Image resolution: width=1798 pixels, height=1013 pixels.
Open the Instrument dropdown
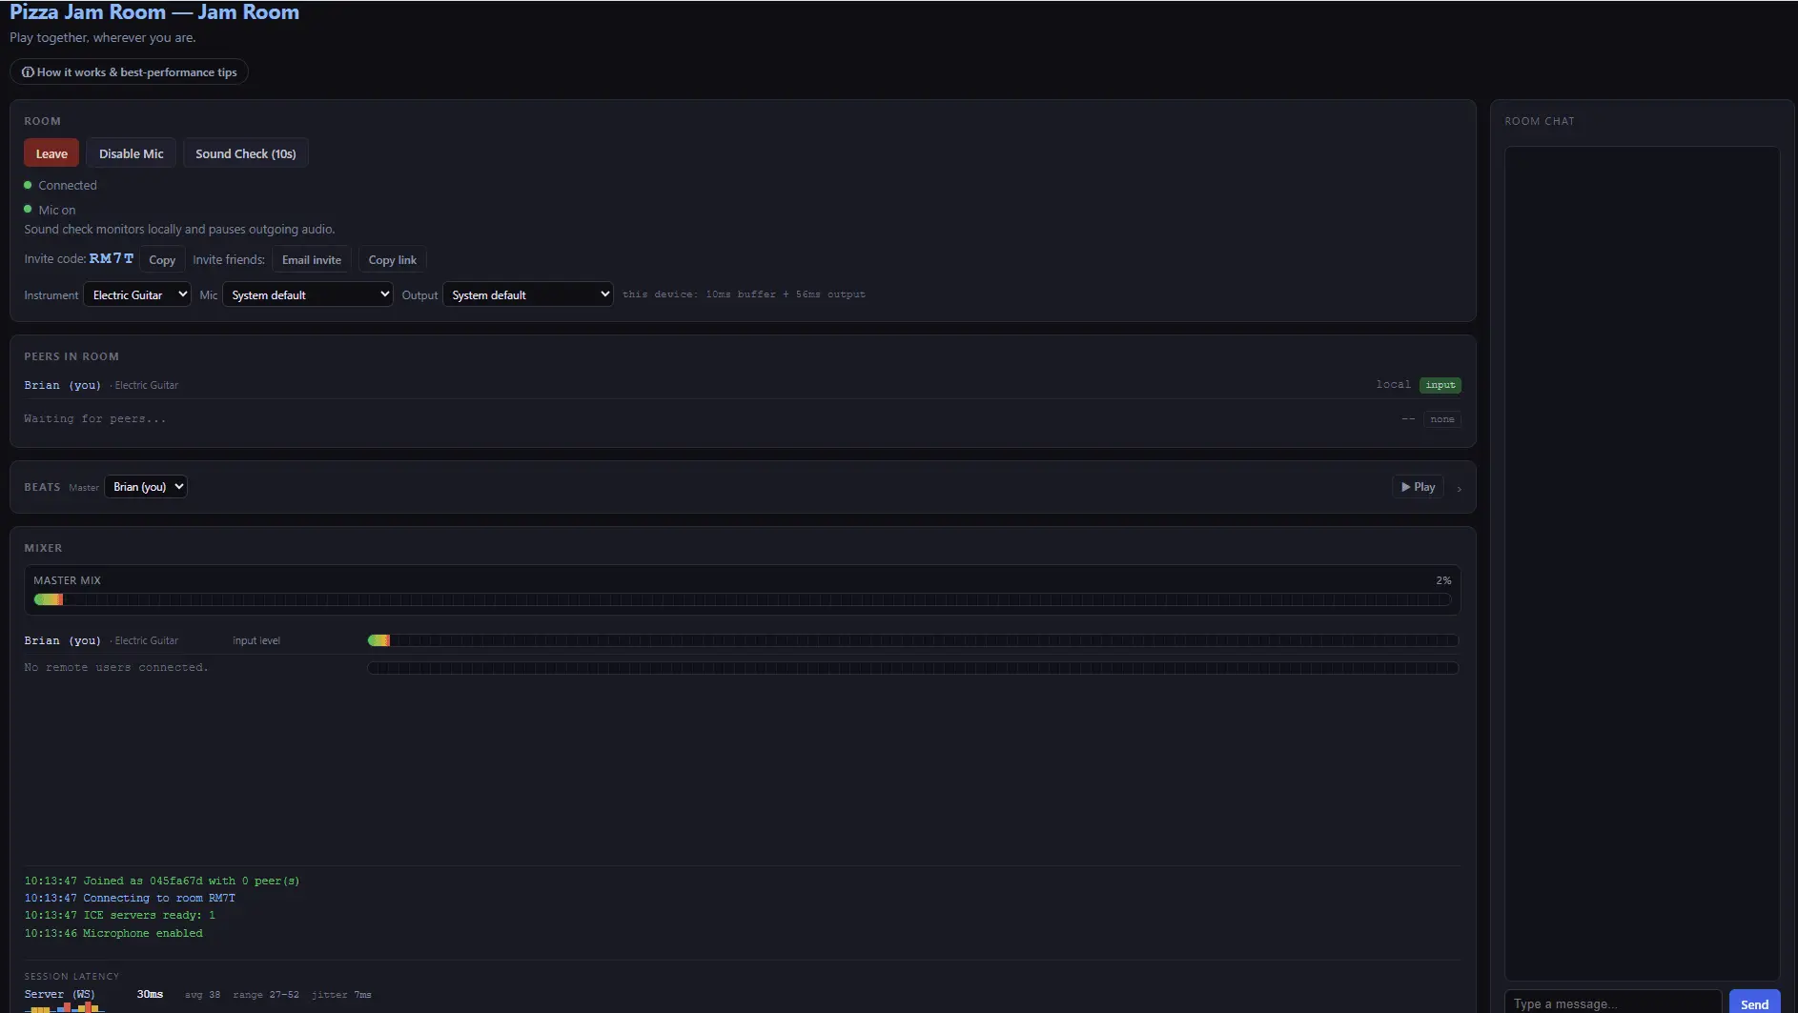(x=137, y=294)
